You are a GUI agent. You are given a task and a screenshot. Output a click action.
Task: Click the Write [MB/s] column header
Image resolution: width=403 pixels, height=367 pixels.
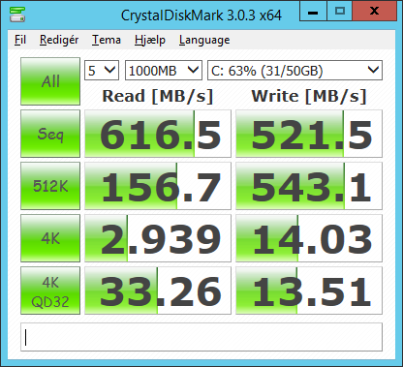click(309, 96)
